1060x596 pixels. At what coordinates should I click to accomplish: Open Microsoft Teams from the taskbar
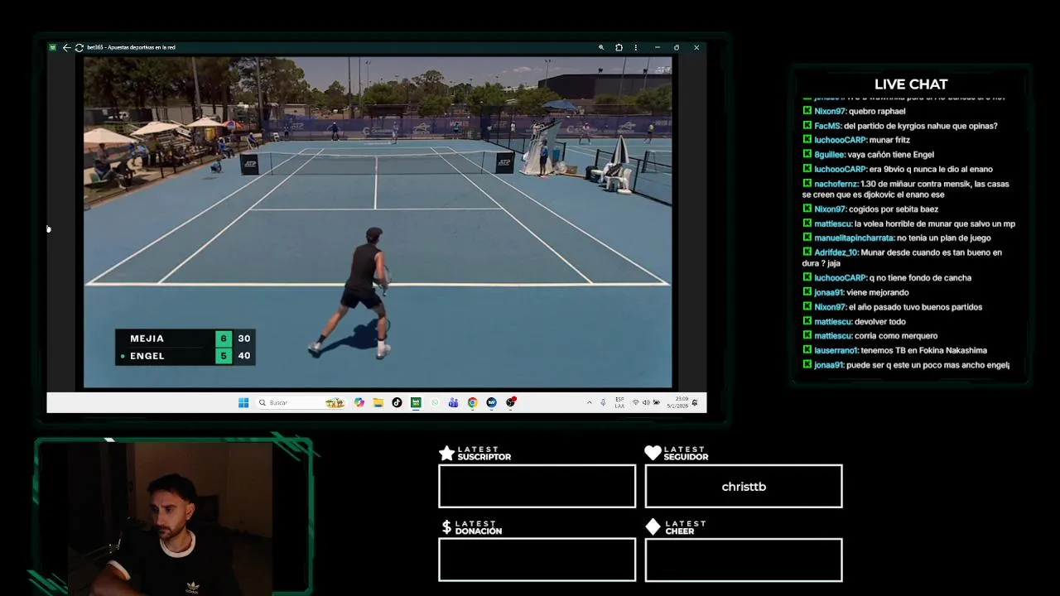click(x=453, y=402)
